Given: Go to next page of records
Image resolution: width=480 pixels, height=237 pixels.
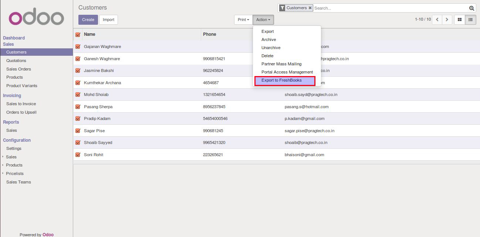Looking at the screenshot, I should coord(447,20).
